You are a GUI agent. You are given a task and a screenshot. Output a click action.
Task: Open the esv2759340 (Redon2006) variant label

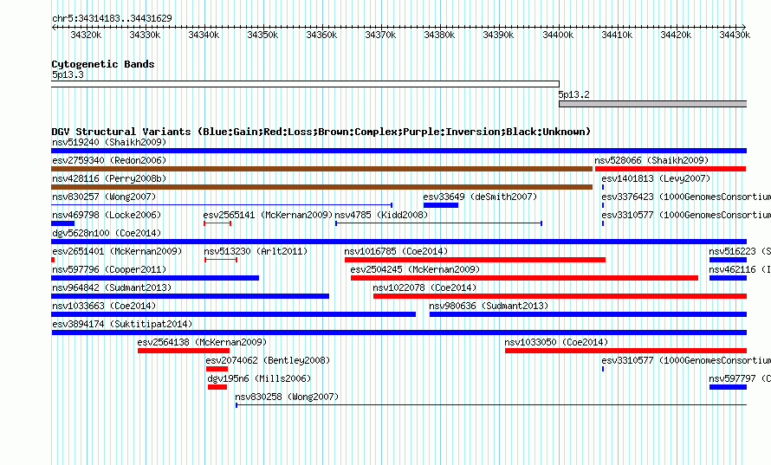point(109,160)
